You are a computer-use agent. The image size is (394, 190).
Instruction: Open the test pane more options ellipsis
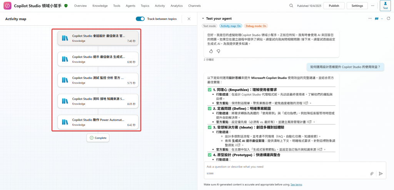click(x=370, y=18)
